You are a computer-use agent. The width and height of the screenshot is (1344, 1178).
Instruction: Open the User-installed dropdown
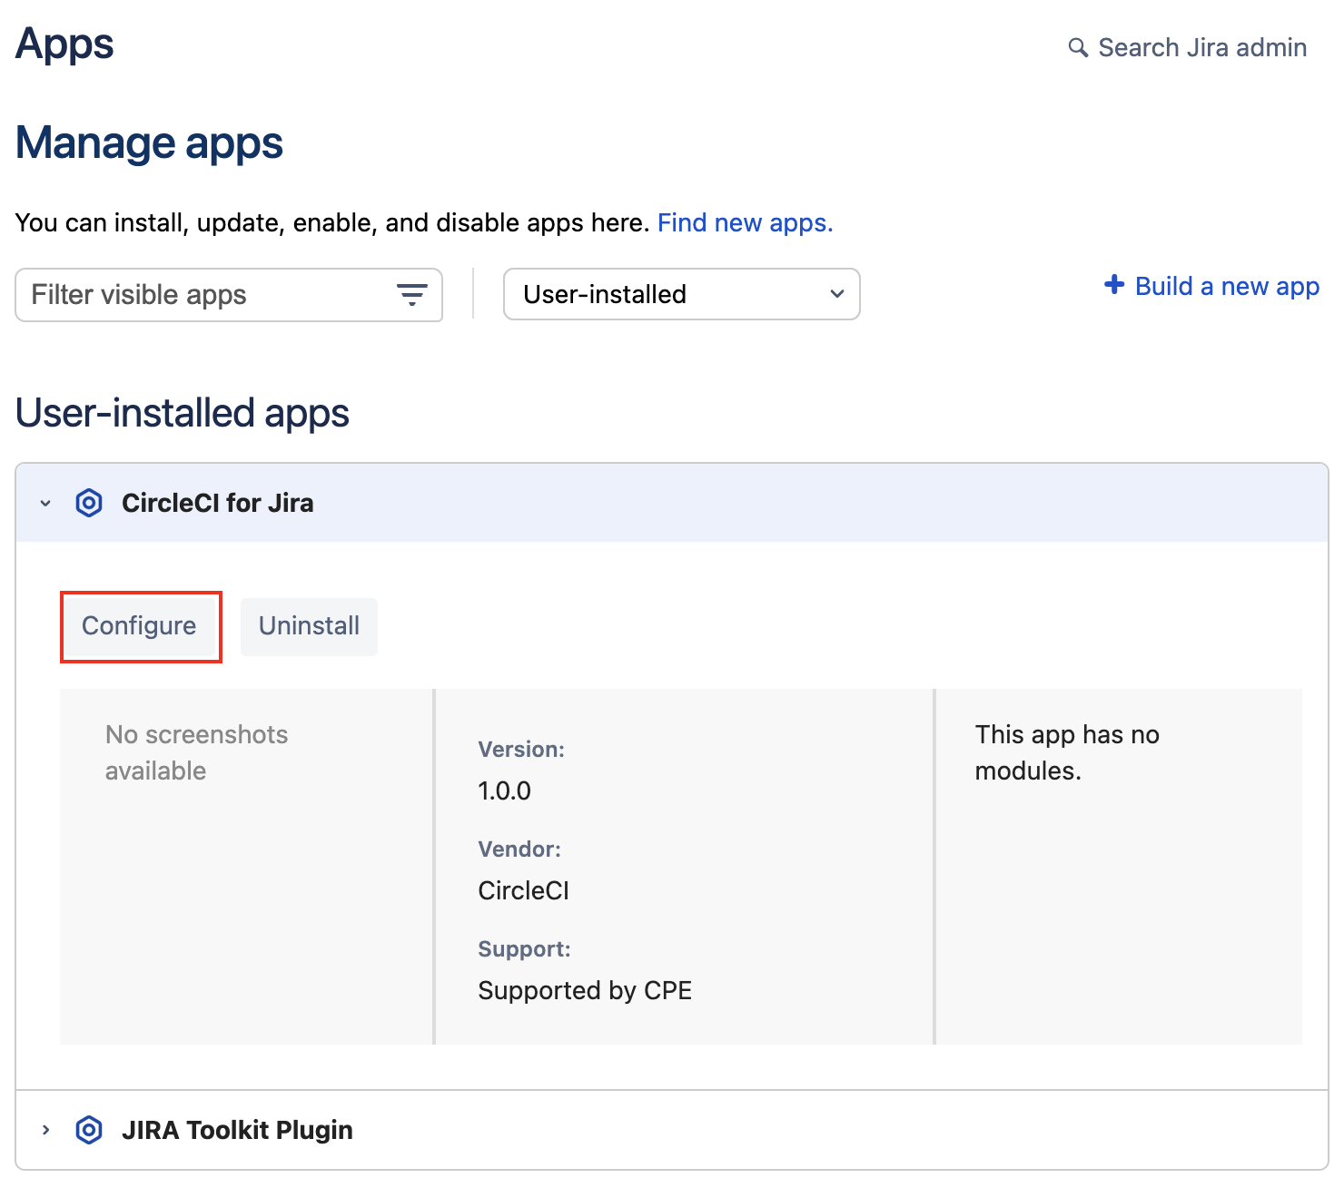point(682,294)
